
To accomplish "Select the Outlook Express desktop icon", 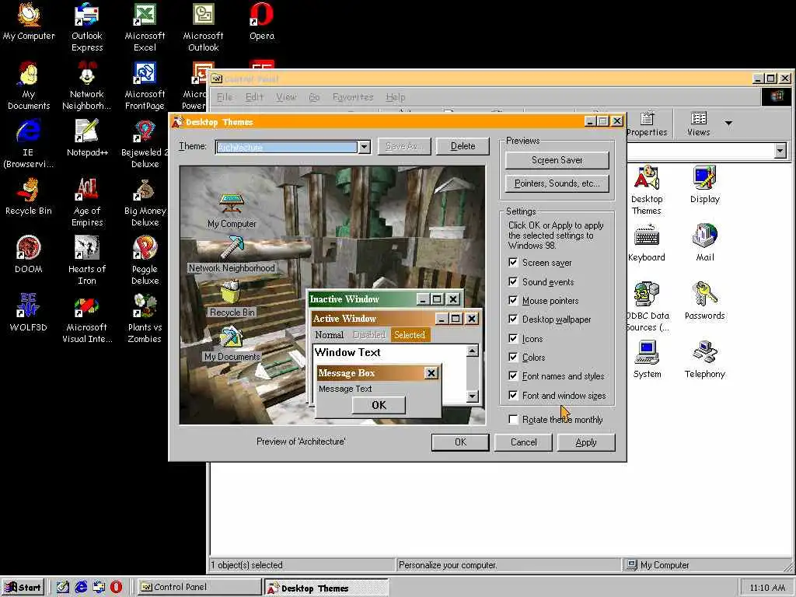I will click(87, 27).
